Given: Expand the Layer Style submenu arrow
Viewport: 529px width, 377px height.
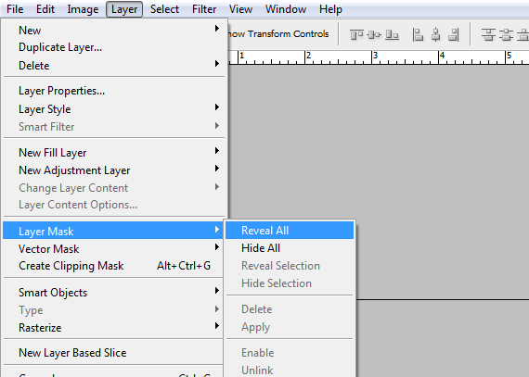Looking at the screenshot, I should pos(217,107).
